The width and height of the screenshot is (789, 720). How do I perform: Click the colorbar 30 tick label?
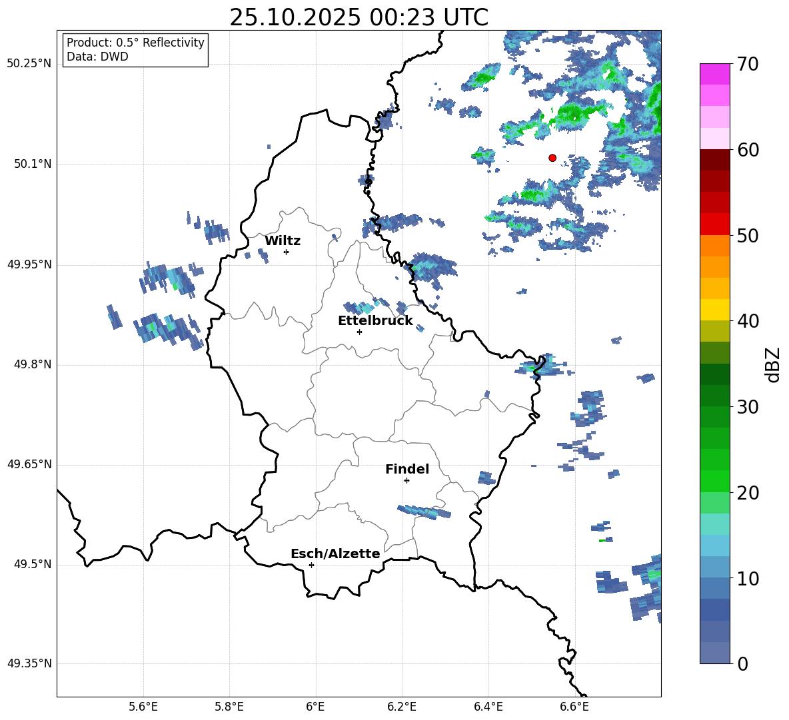[x=748, y=407]
